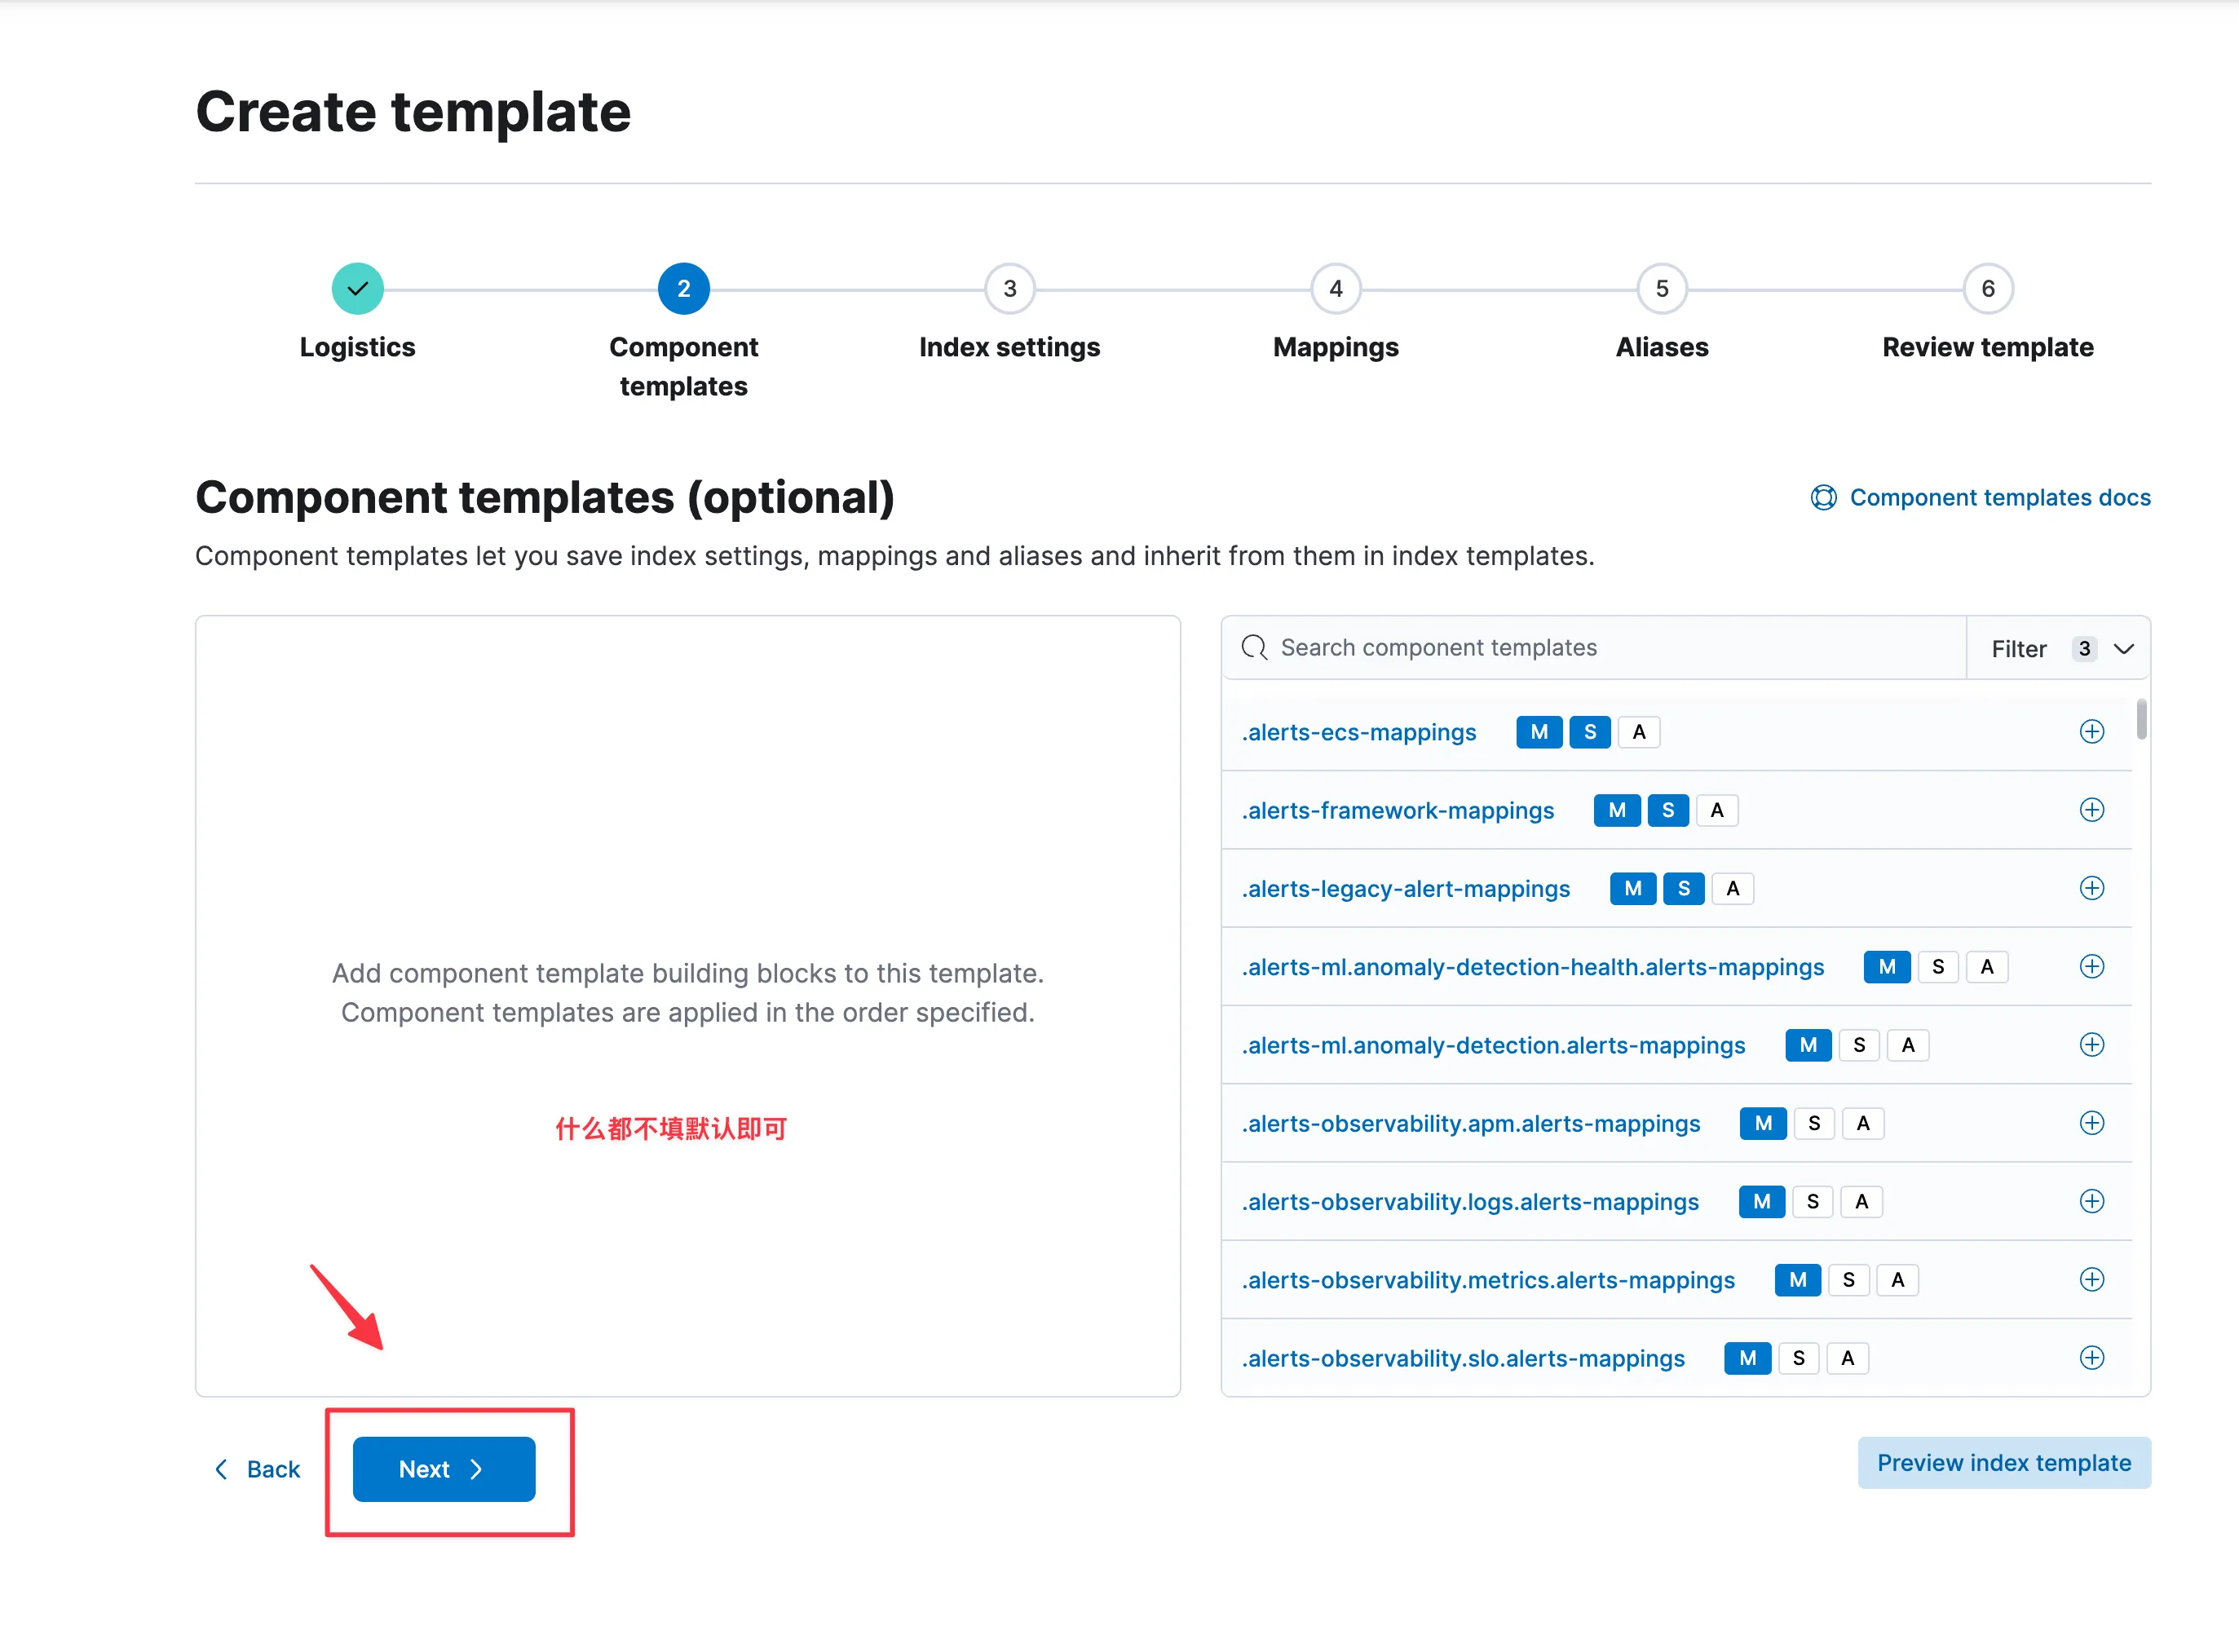Add .alerts-observability.slo.alerts-mappings using plus icon

pyautogui.click(x=2091, y=1357)
